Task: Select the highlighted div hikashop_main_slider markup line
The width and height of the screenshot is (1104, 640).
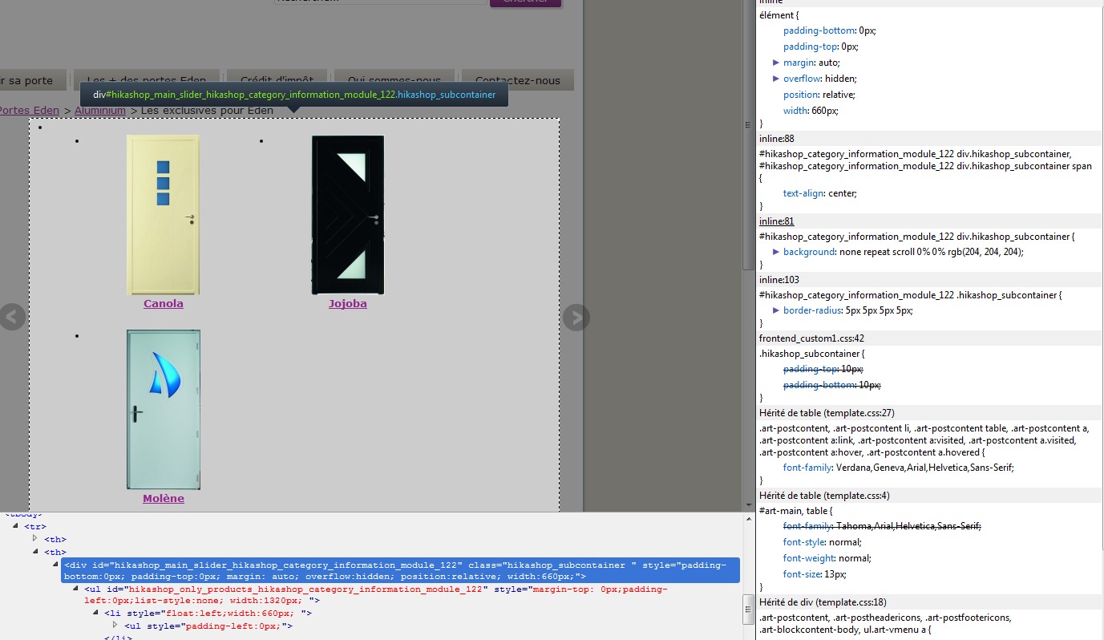Action: point(400,570)
